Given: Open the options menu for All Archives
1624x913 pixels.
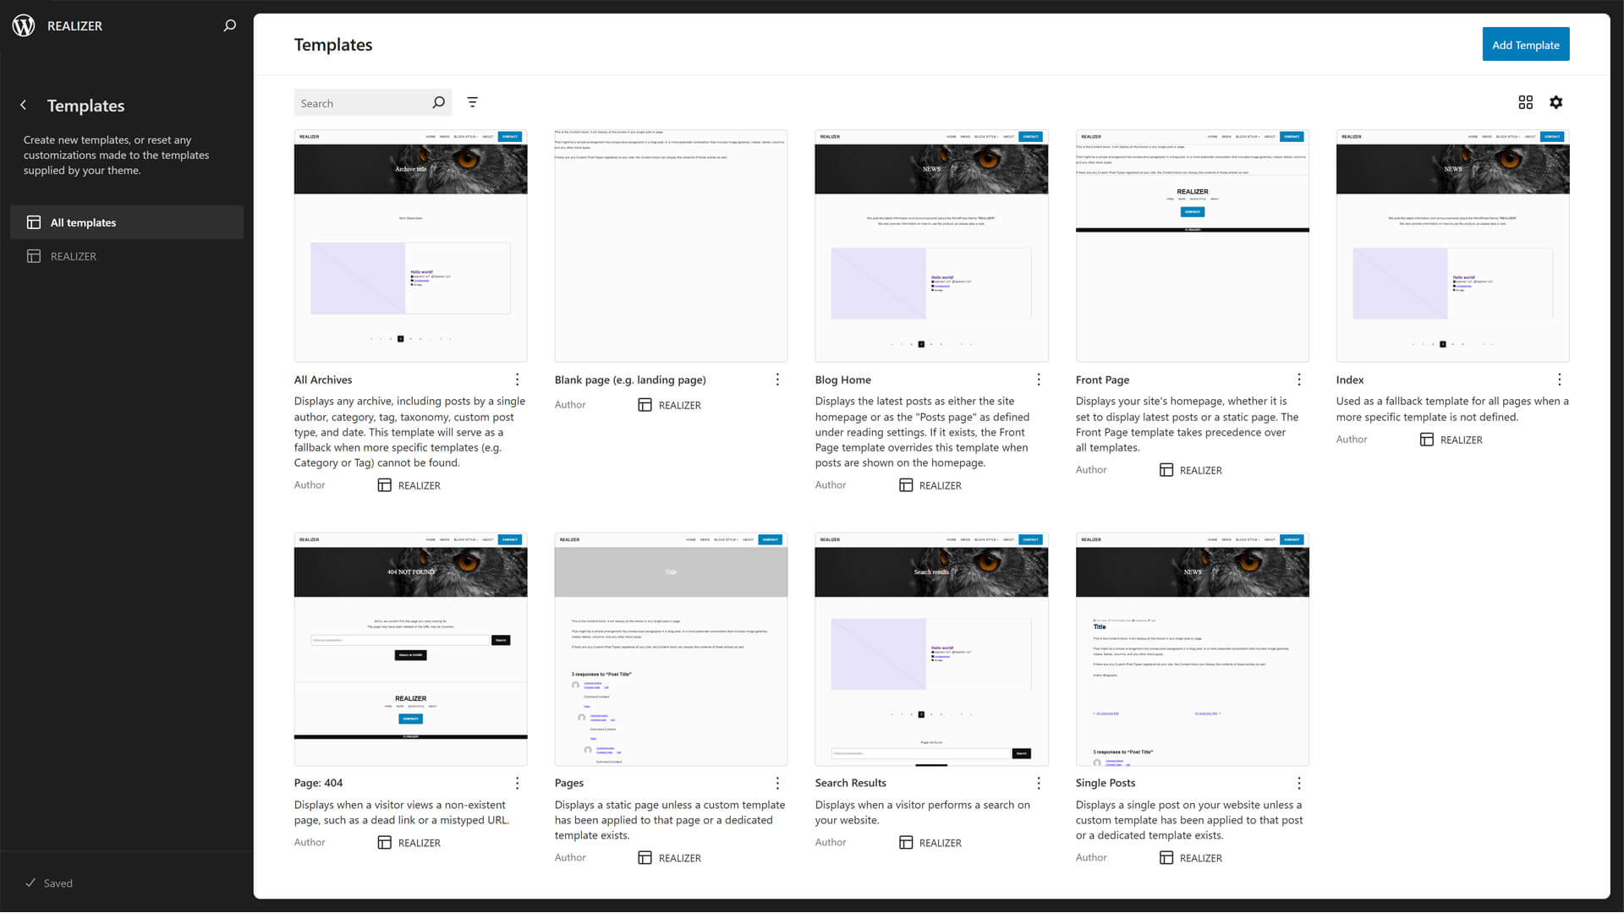Looking at the screenshot, I should click(x=517, y=379).
